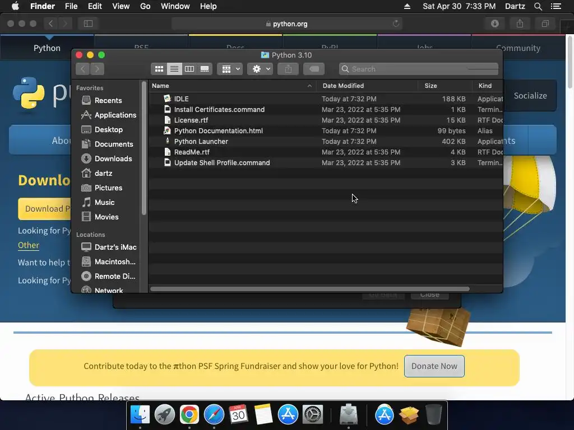The width and height of the screenshot is (574, 430).
Task: Open the group-by arrangement dropdown
Action: click(x=230, y=69)
